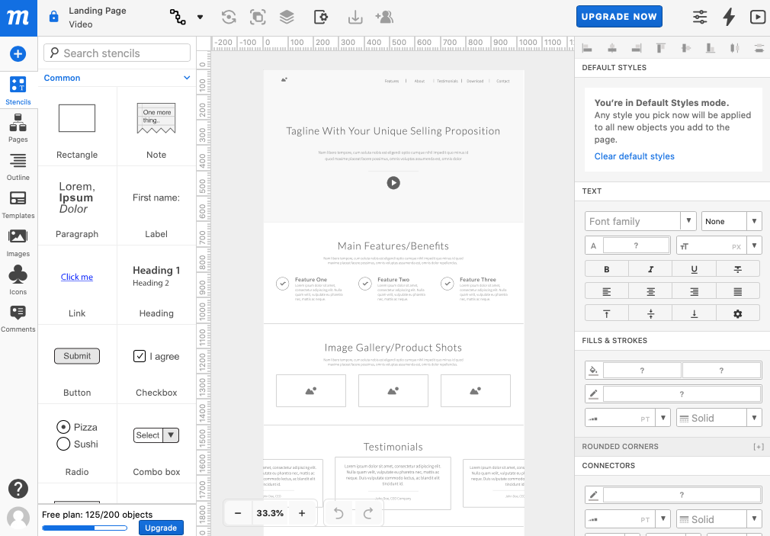Open the diagram flow tool icon
This screenshot has height=536, width=770.
pyautogui.click(x=178, y=18)
